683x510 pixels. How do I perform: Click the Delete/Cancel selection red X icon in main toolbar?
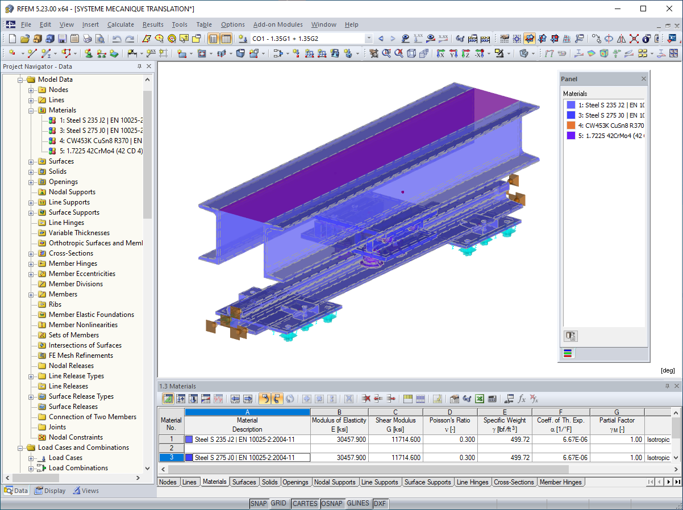[634, 39]
